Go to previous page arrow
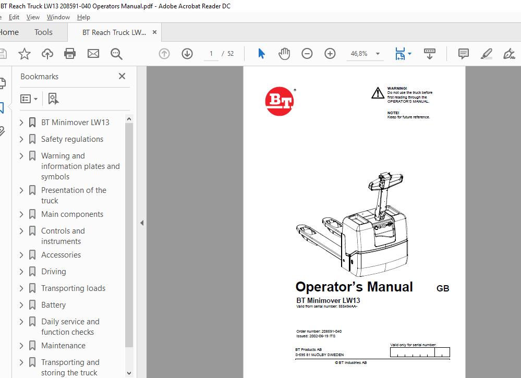 (x=164, y=54)
